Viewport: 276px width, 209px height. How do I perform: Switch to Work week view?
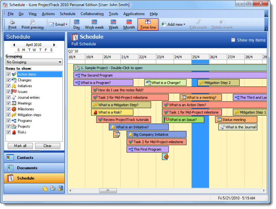coord(94,25)
